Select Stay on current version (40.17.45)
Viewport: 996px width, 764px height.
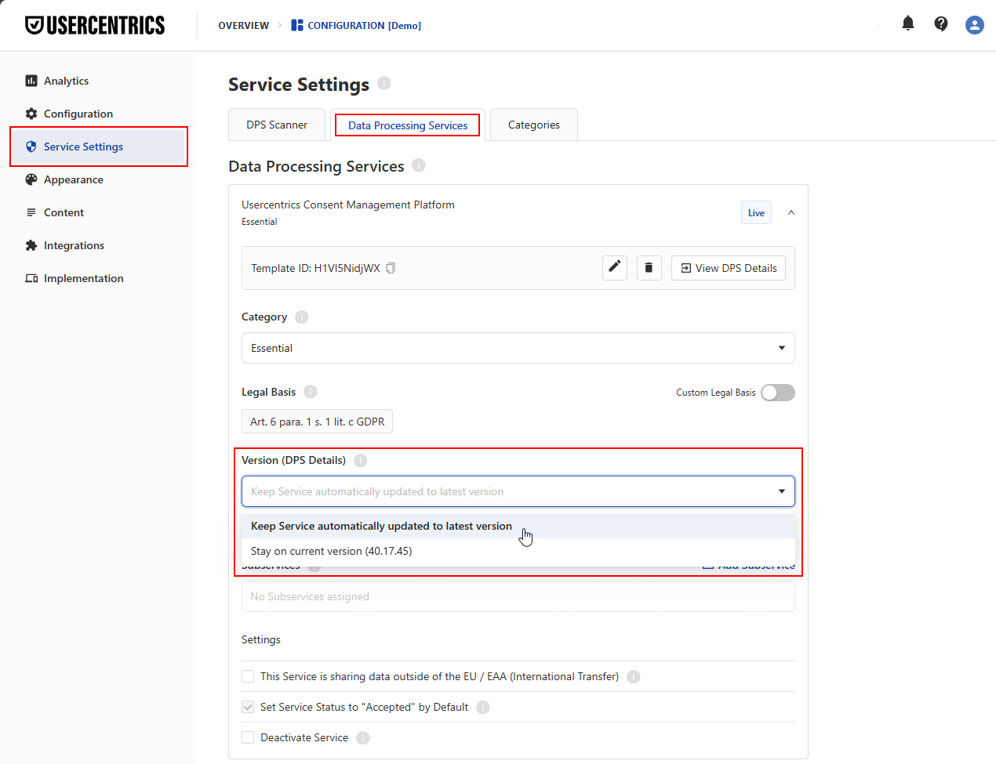(x=518, y=551)
